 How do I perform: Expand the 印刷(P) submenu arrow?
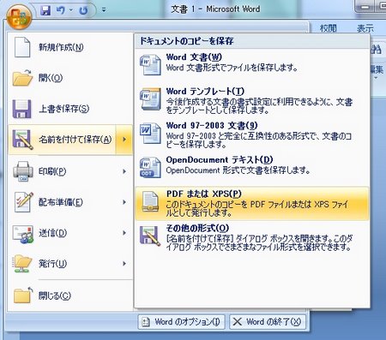click(124, 171)
